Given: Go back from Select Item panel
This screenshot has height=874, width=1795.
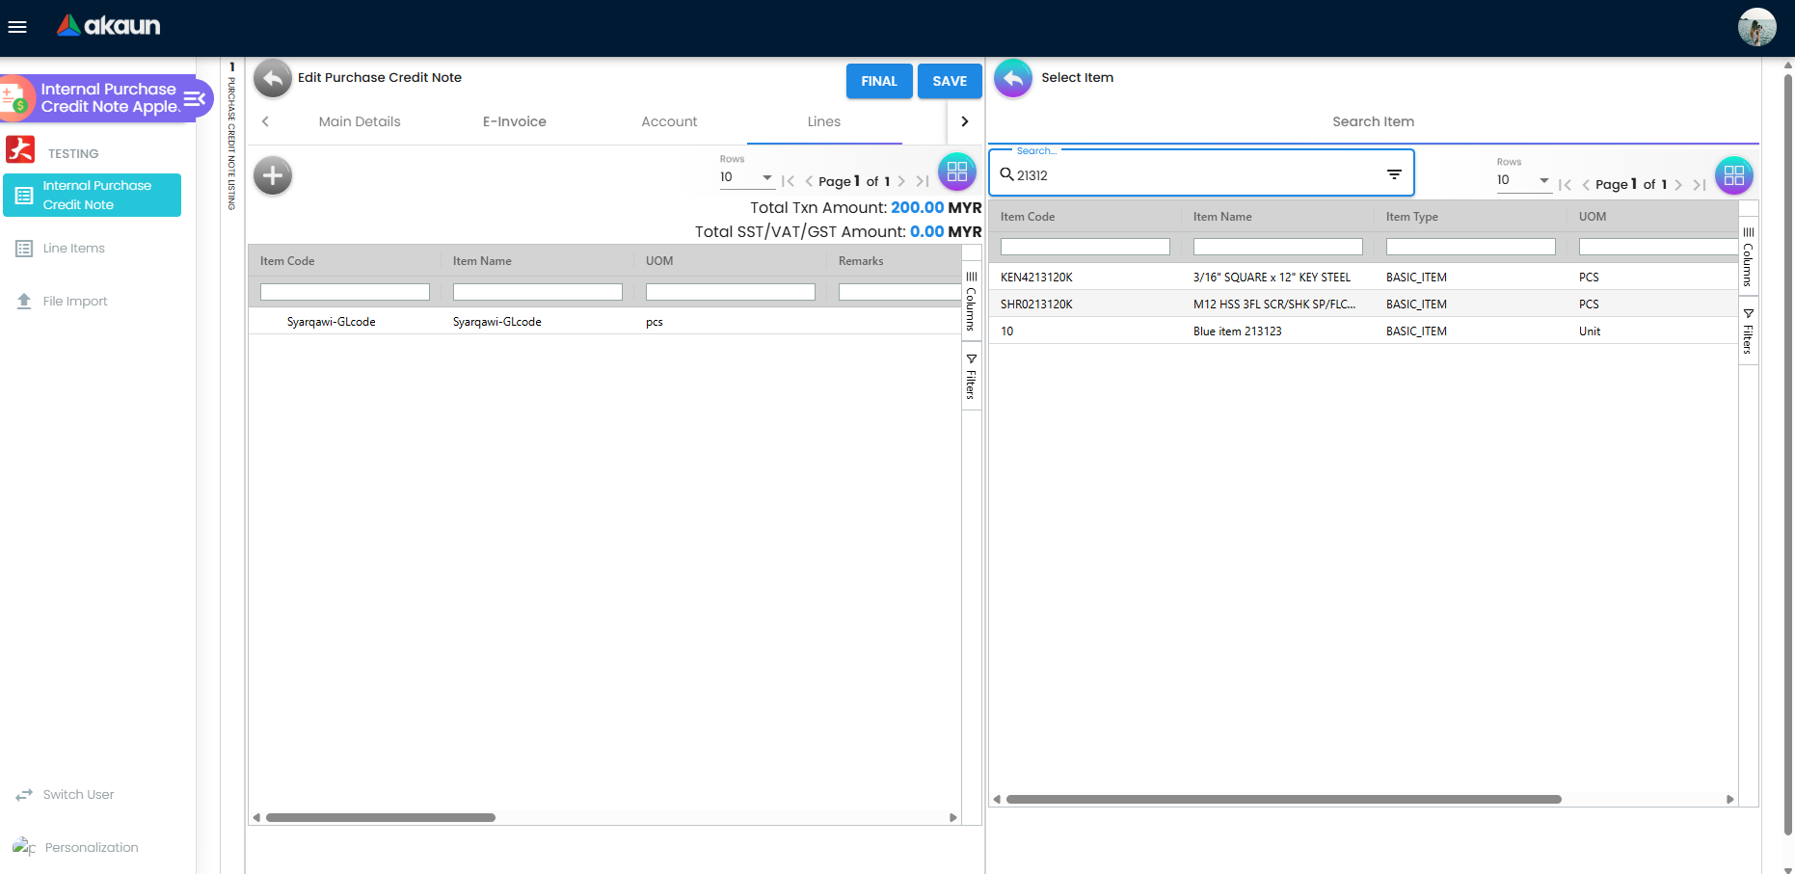Looking at the screenshot, I should click(x=1013, y=79).
